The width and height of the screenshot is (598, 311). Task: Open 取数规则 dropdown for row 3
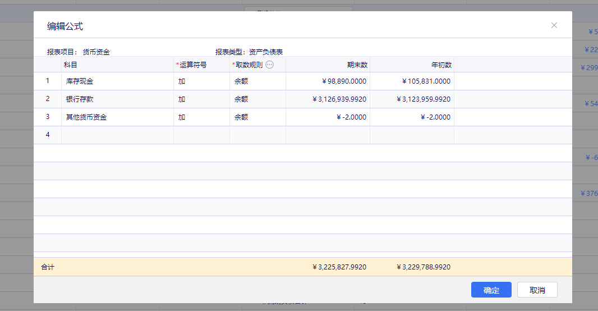(x=257, y=117)
